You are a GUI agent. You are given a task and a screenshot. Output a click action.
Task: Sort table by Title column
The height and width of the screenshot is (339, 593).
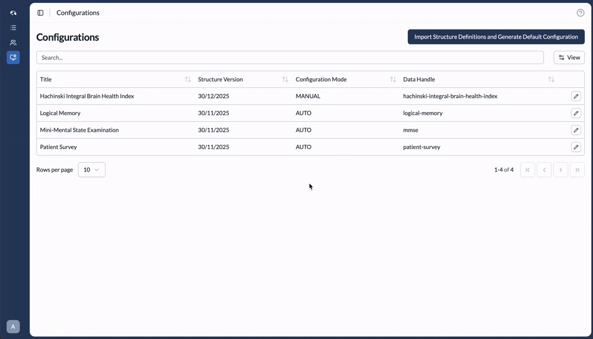(187, 80)
